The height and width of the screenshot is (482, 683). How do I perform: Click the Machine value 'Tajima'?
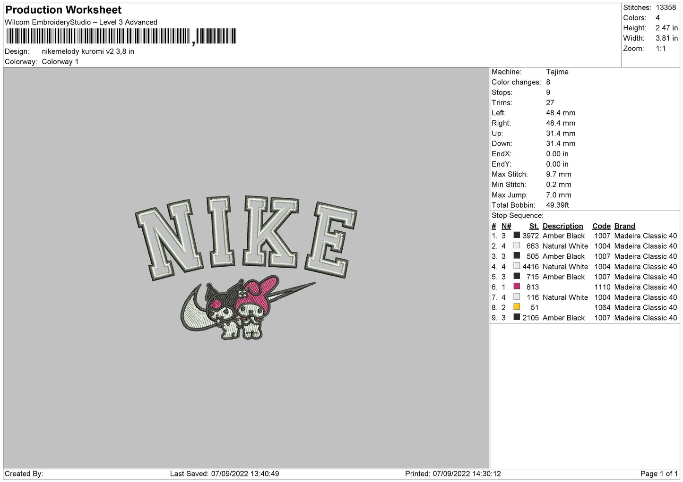(557, 72)
